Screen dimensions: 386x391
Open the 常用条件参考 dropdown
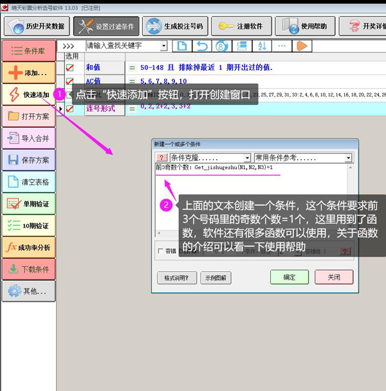pyautogui.click(x=348, y=158)
